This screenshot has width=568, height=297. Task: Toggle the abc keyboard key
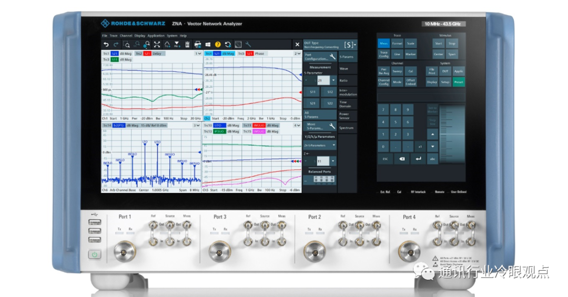(x=432, y=158)
